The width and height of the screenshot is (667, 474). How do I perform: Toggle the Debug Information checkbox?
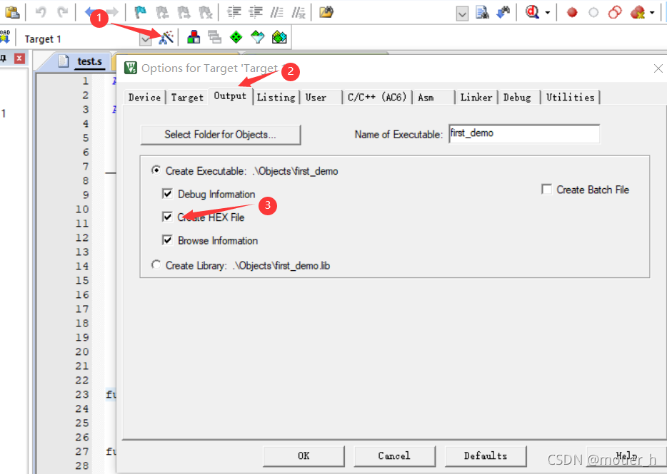[x=167, y=194]
